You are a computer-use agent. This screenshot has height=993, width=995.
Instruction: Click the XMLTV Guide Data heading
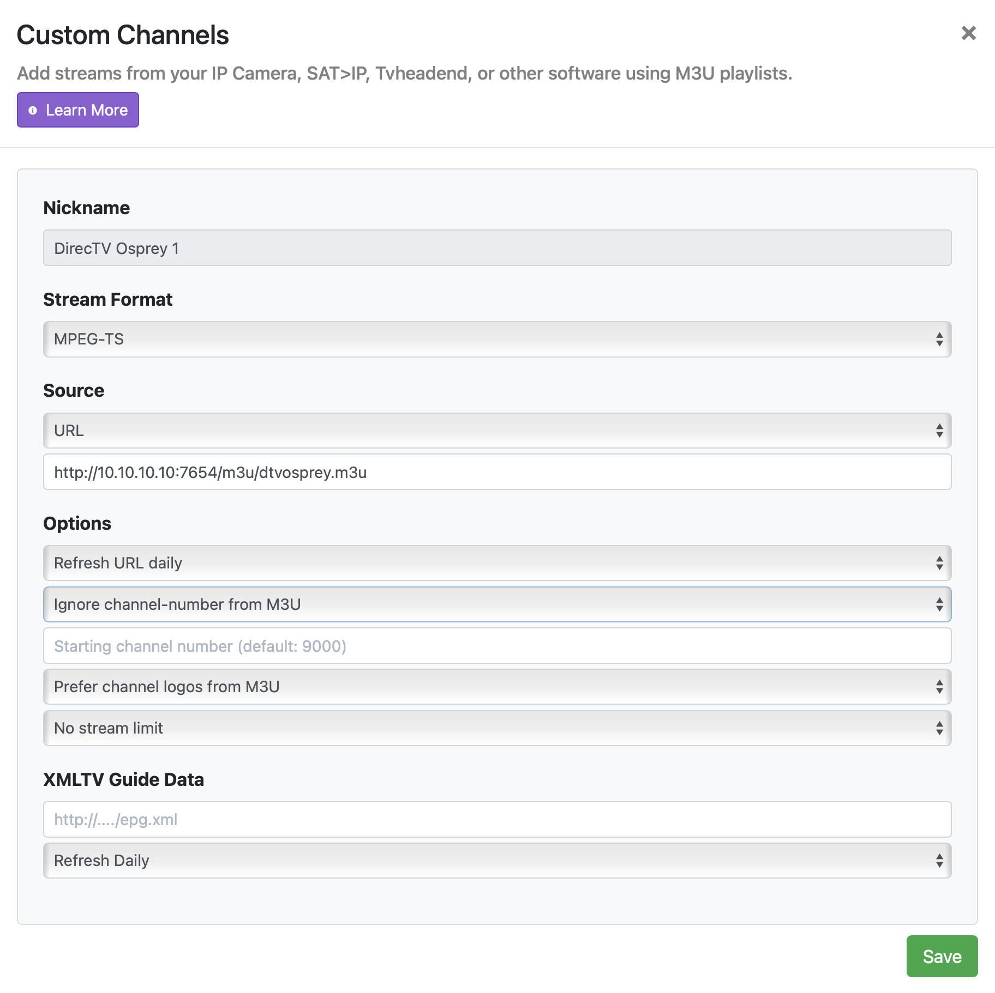[123, 780]
